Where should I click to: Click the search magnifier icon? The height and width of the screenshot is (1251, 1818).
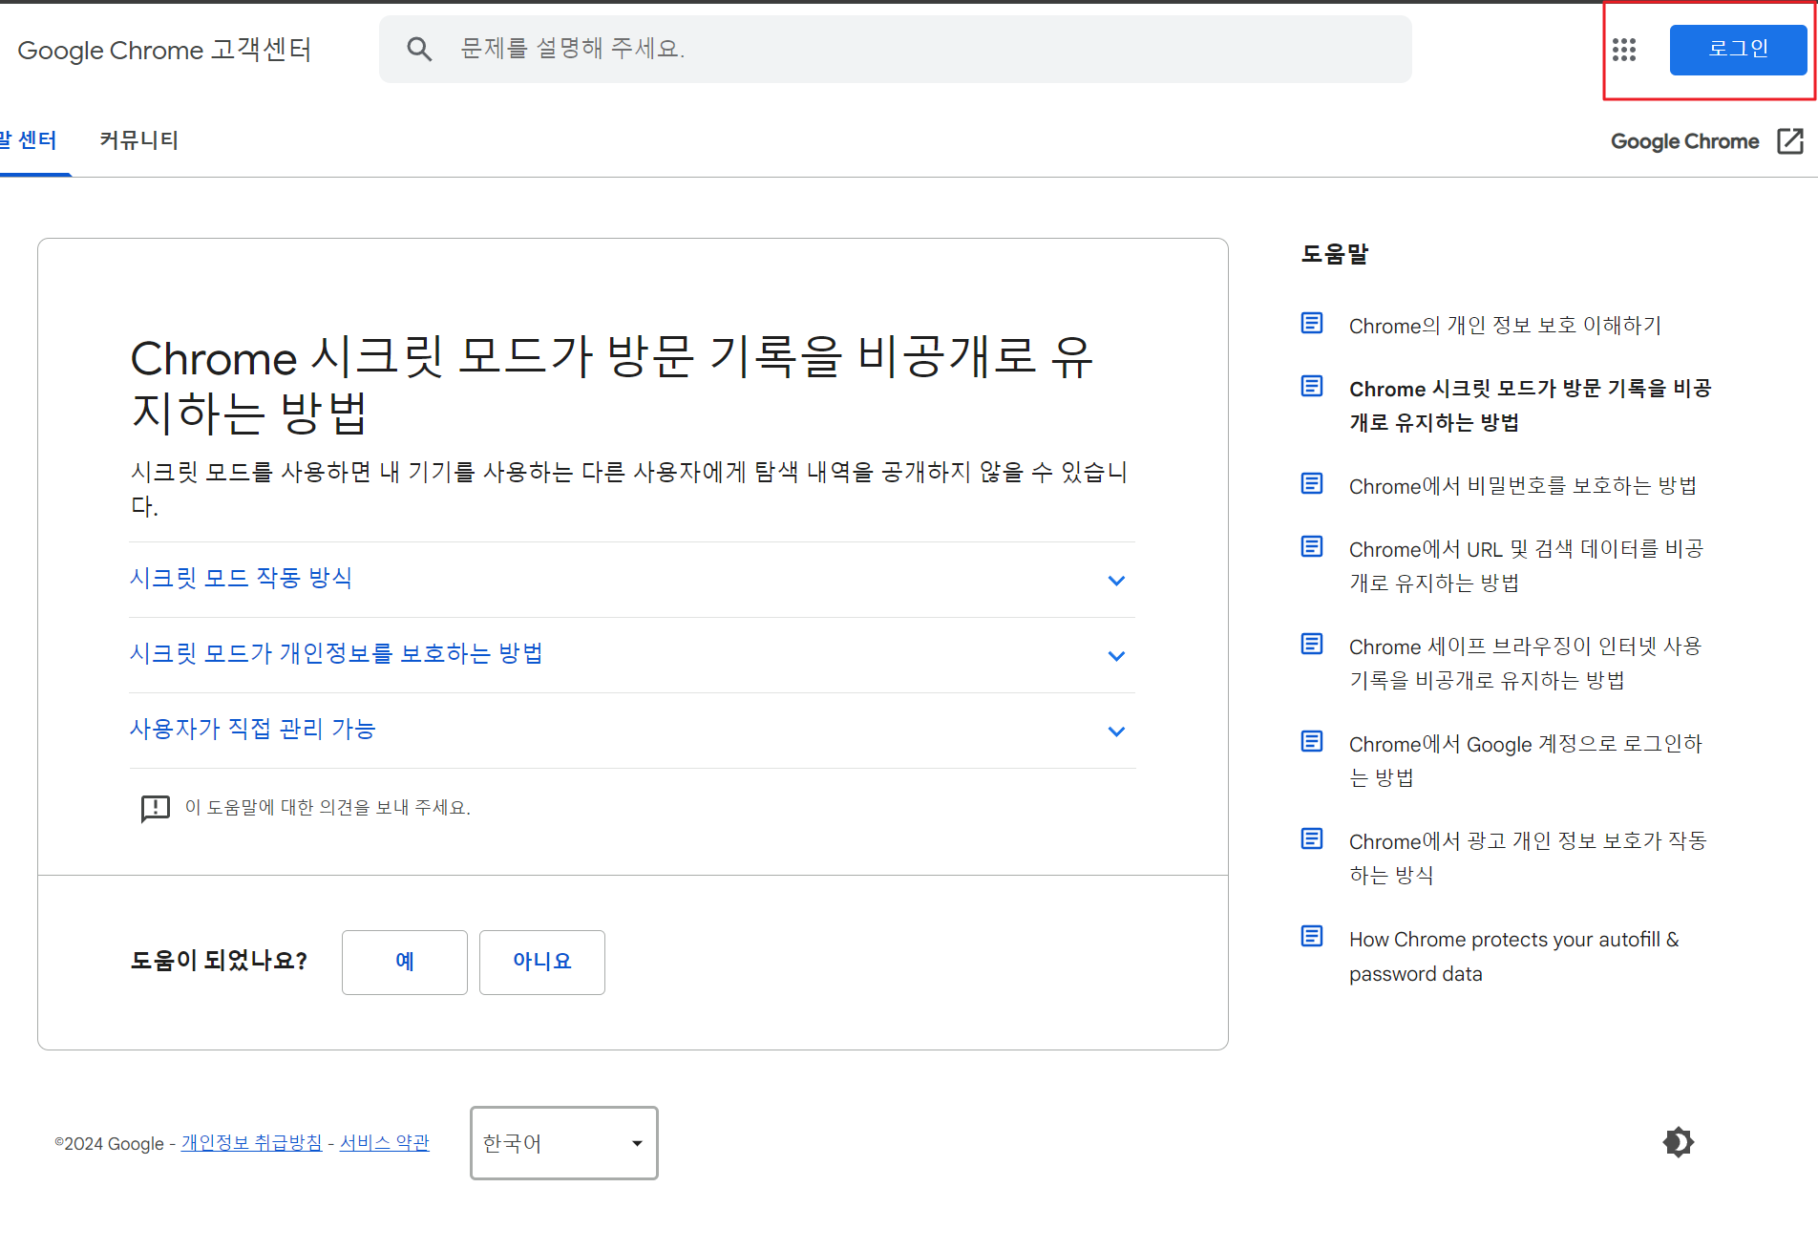pos(419,49)
